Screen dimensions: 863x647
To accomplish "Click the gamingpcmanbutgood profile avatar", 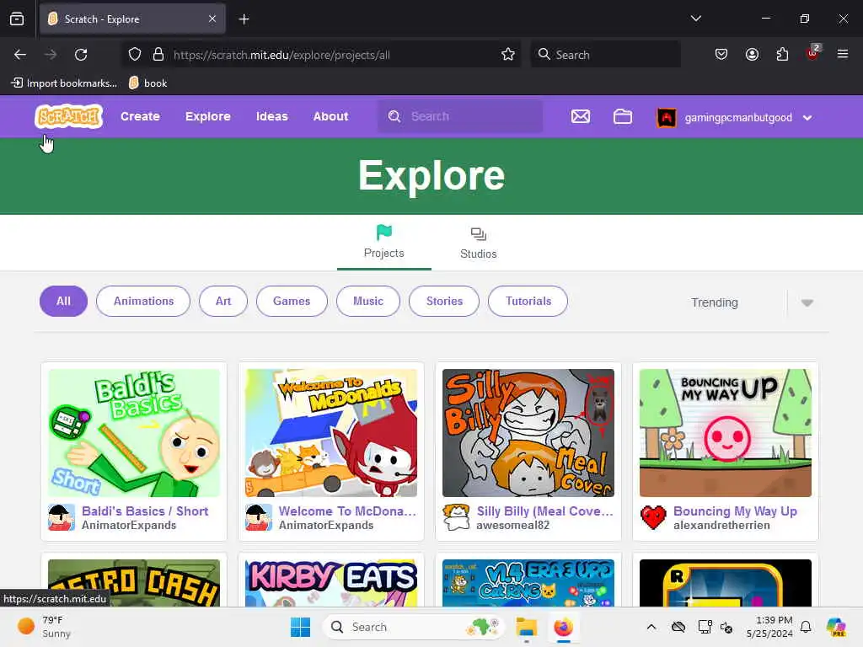I will coord(666,117).
